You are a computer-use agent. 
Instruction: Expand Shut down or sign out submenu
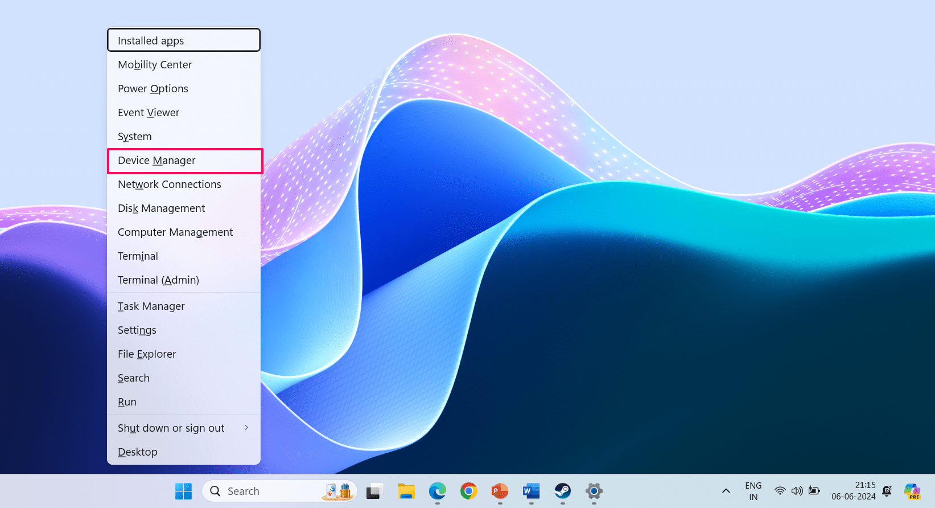pyautogui.click(x=184, y=428)
